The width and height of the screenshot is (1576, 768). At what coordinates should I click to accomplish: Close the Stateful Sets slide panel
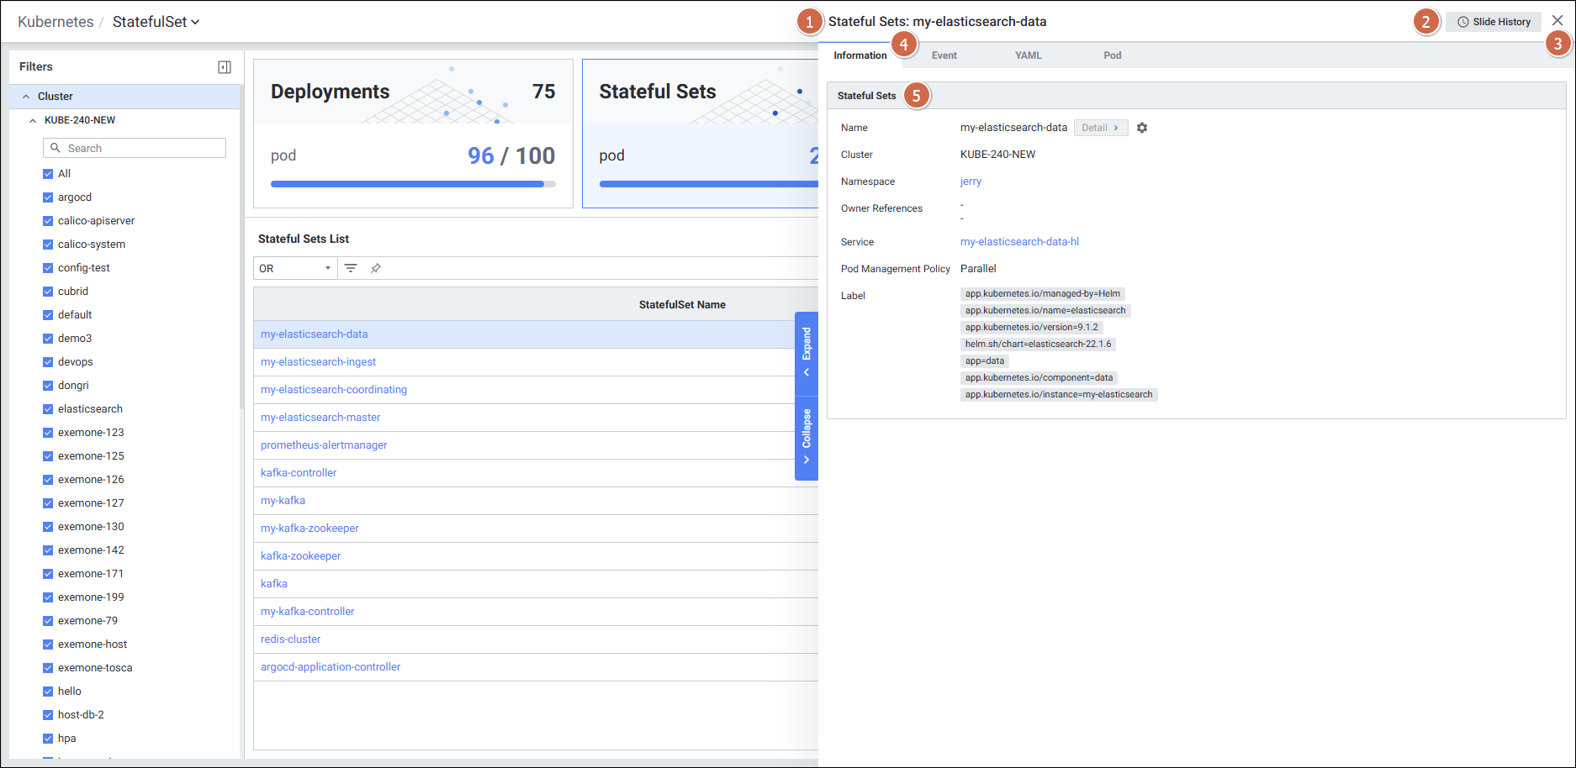coord(1557,21)
